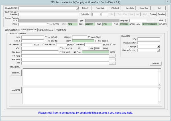Click the Refresh button
The height and width of the screenshot is (121, 171).
point(85,8)
